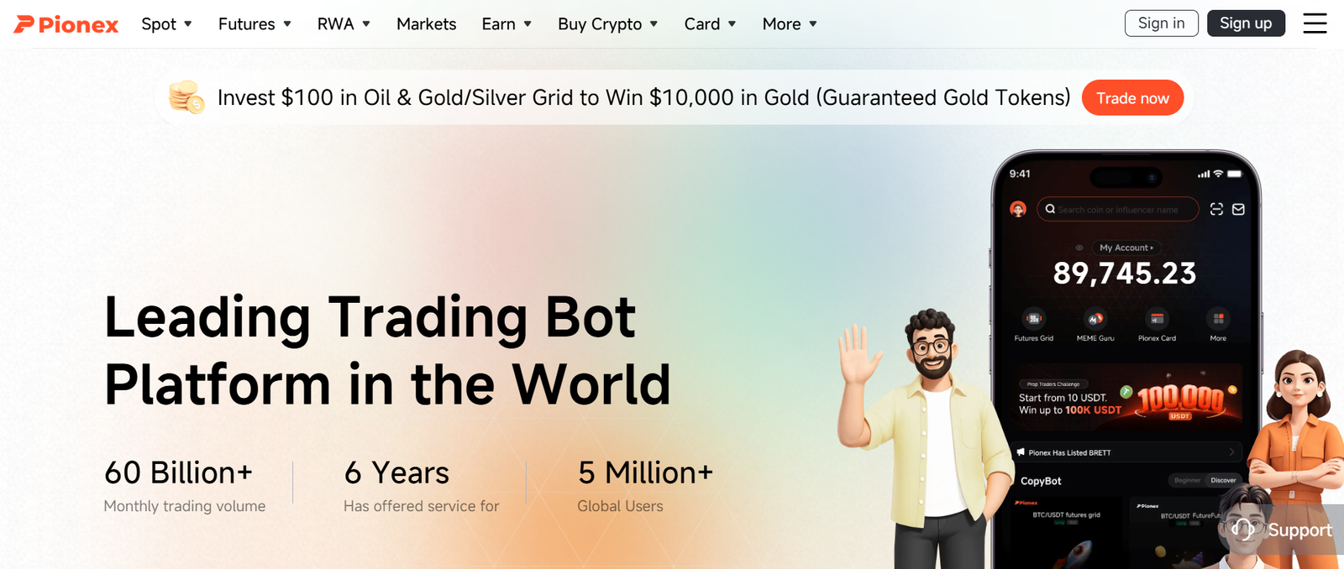
Task: Open the Earn menu
Action: tap(507, 24)
